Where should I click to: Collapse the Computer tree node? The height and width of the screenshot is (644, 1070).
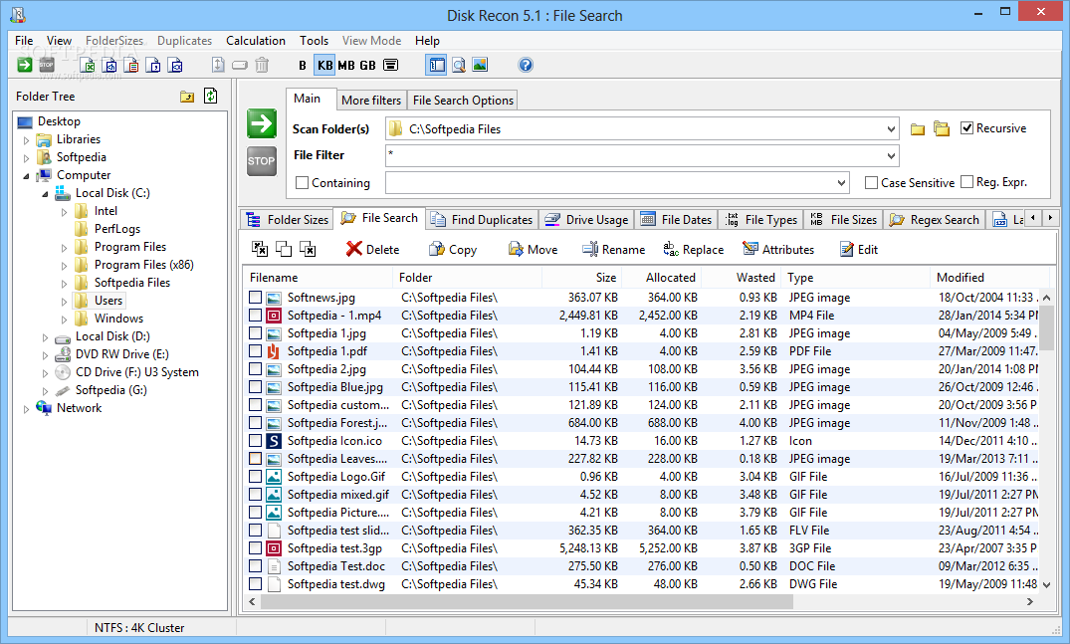[x=27, y=176]
